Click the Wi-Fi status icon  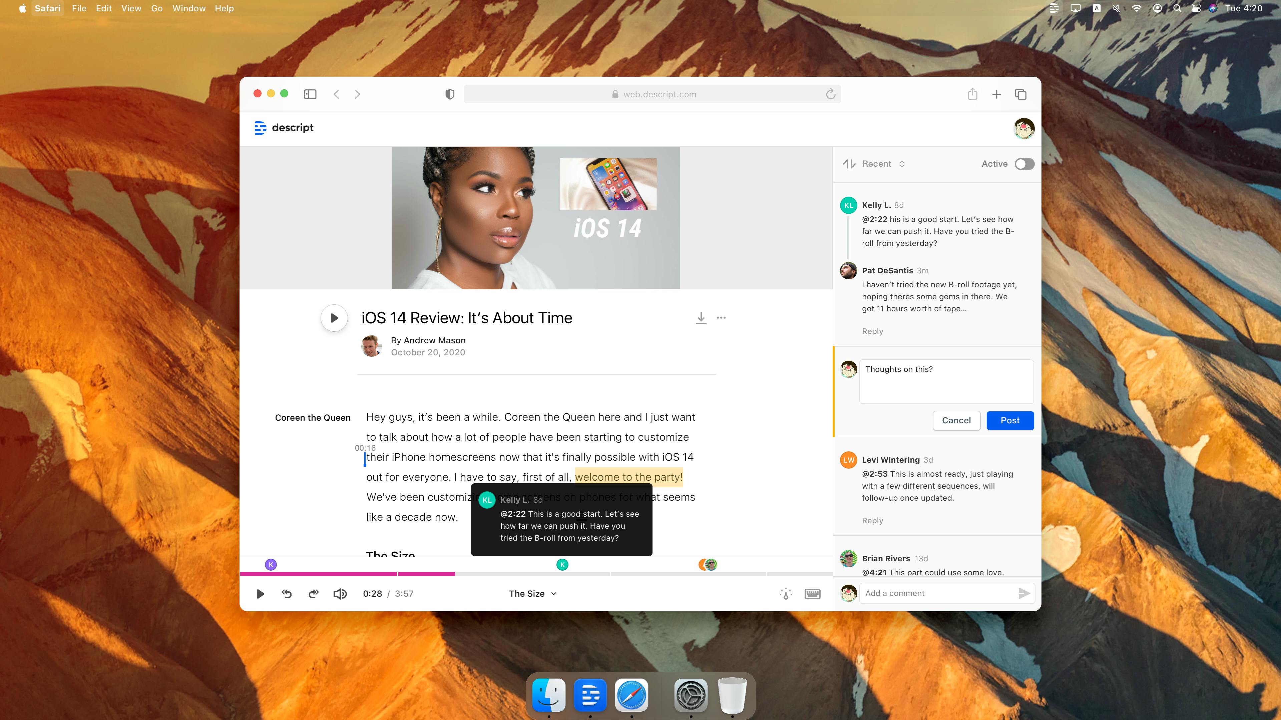click(1137, 8)
